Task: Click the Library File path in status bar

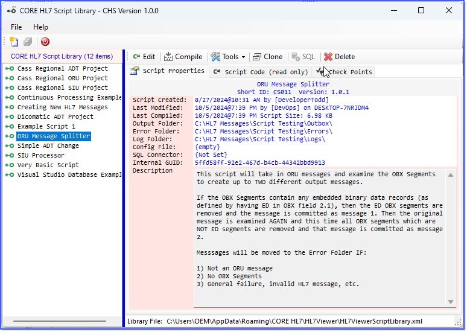Action: (x=294, y=321)
